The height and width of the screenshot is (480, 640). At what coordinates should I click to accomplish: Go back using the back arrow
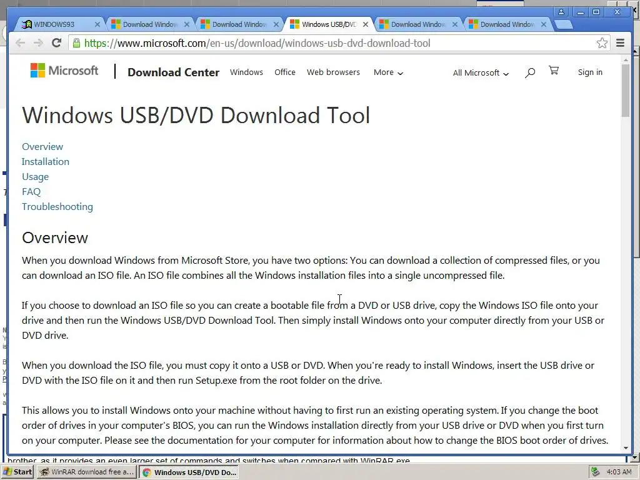pyautogui.click(x=21, y=43)
